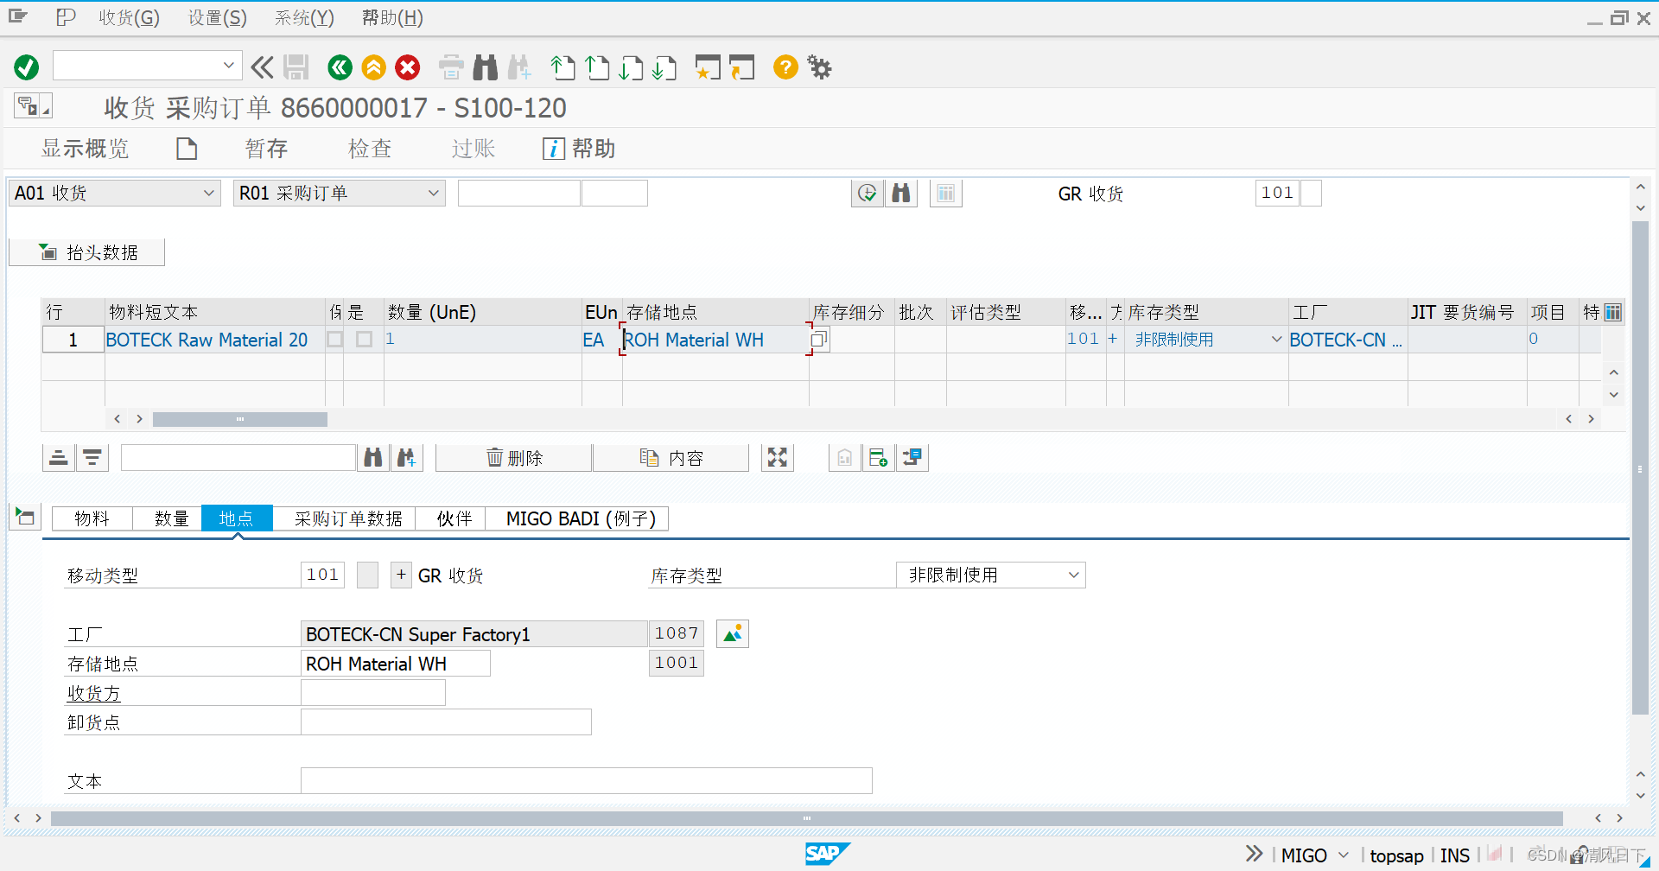Click the Execute clock icon
Image resolution: width=1659 pixels, height=871 pixels.
(x=868, y=194)
